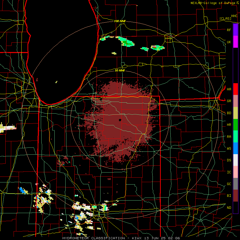This screenshot has width=240, height=240.
Task: Click the RF legend label
Action: pyautogui.click(x=229, y=30)
